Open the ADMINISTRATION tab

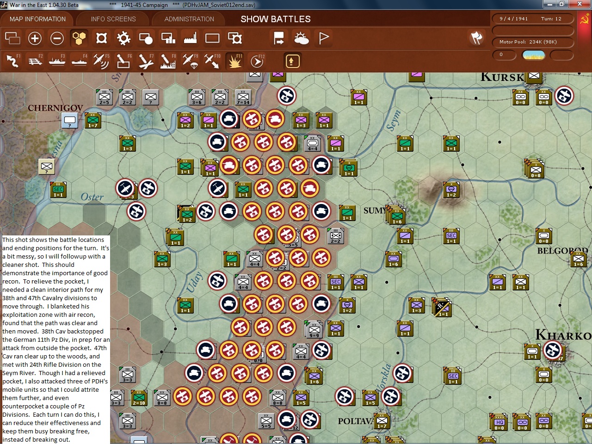pyautogui.click(x=189, y=19)
